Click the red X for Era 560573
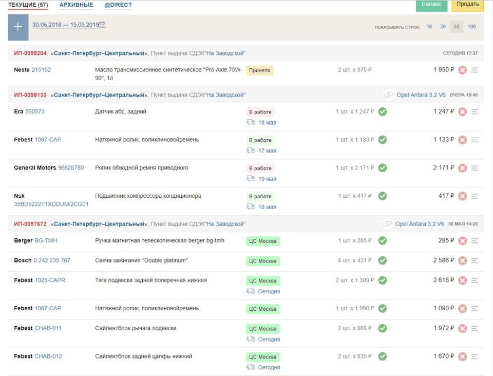 click(462, 111)
